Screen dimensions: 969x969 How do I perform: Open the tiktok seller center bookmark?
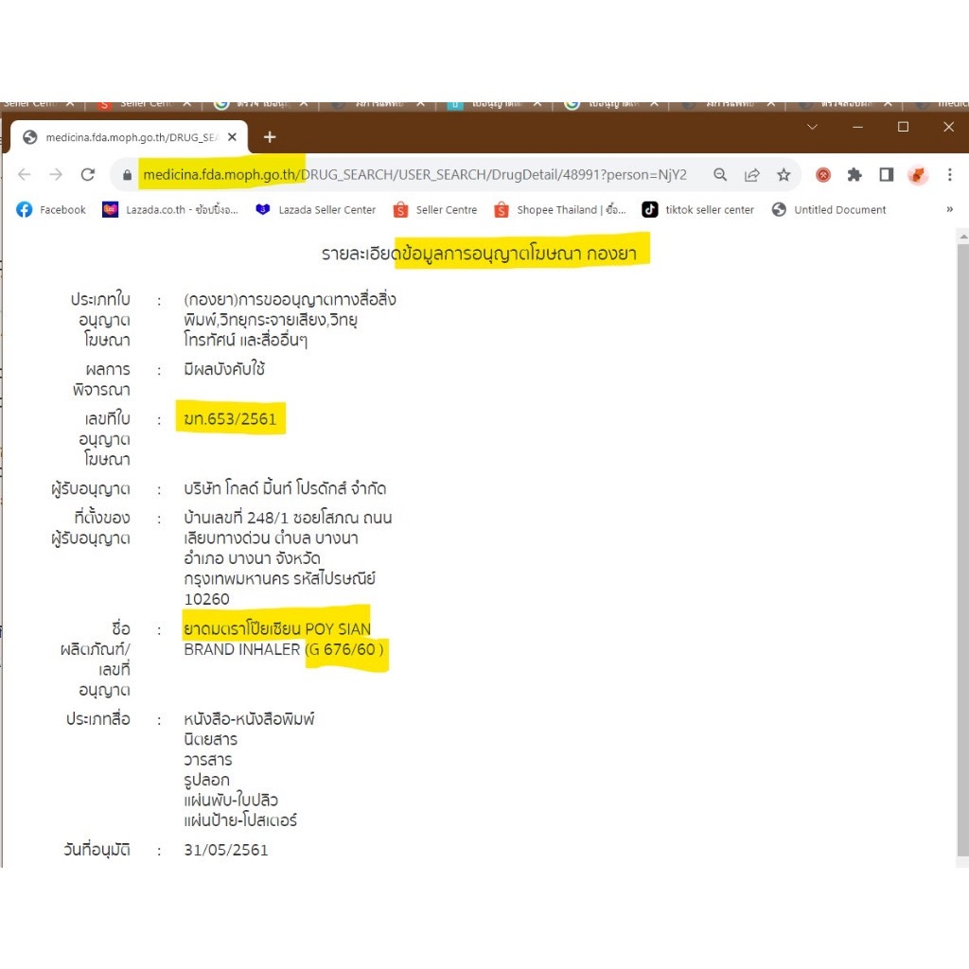697,209
